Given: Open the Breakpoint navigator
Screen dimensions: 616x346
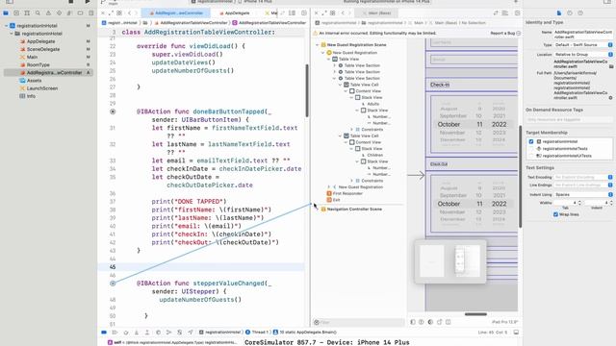Looking at the screenshot, I should [x=80, y=12].
